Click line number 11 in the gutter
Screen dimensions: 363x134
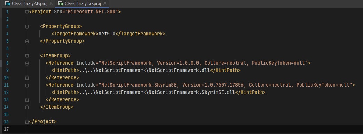6,85
